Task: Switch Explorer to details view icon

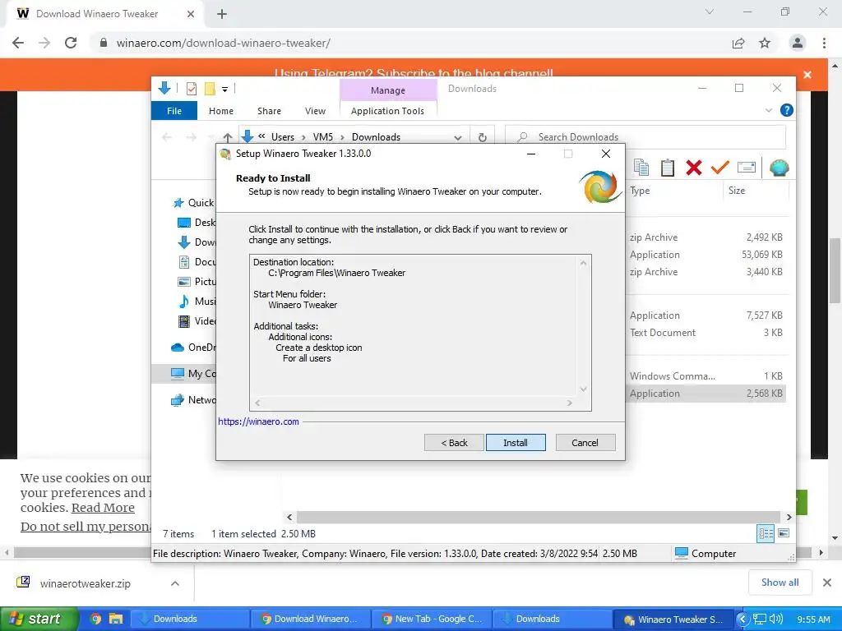Action: click(x=766, y=533)
